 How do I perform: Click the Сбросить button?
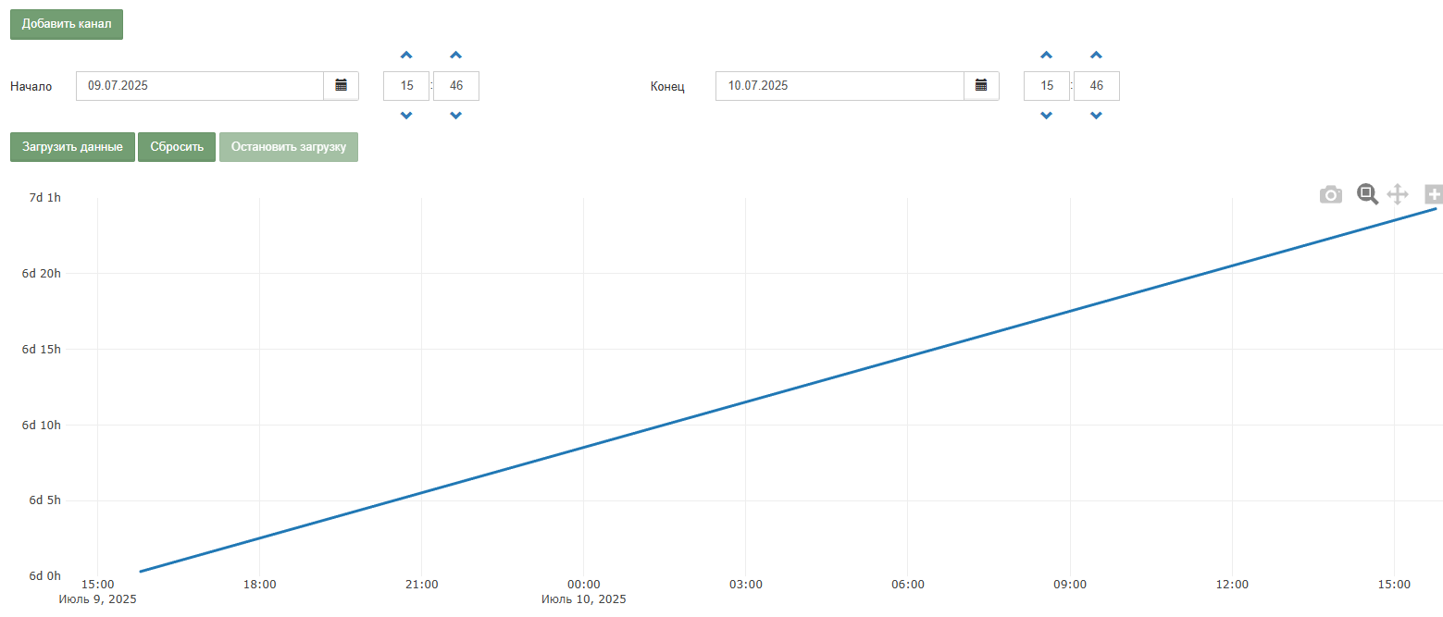[x=177, y=147]
